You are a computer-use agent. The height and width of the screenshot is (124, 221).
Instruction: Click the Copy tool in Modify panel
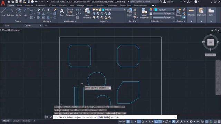(x=38, y=14)
